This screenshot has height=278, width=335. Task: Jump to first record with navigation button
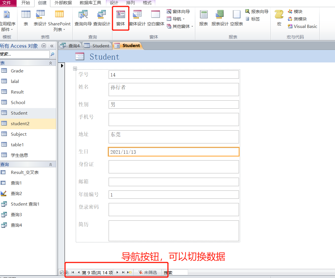click(x=73, y=273)
